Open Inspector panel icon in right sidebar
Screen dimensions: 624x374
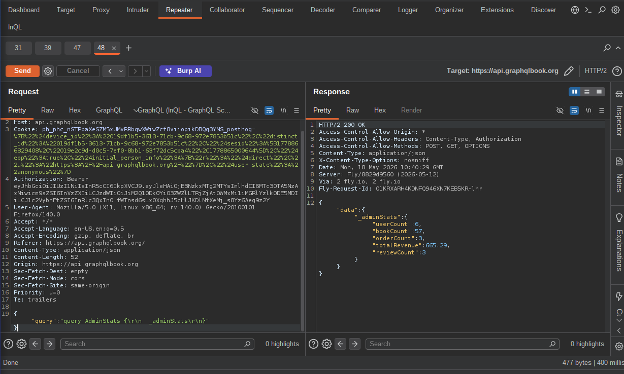click(x=618, y=94)
